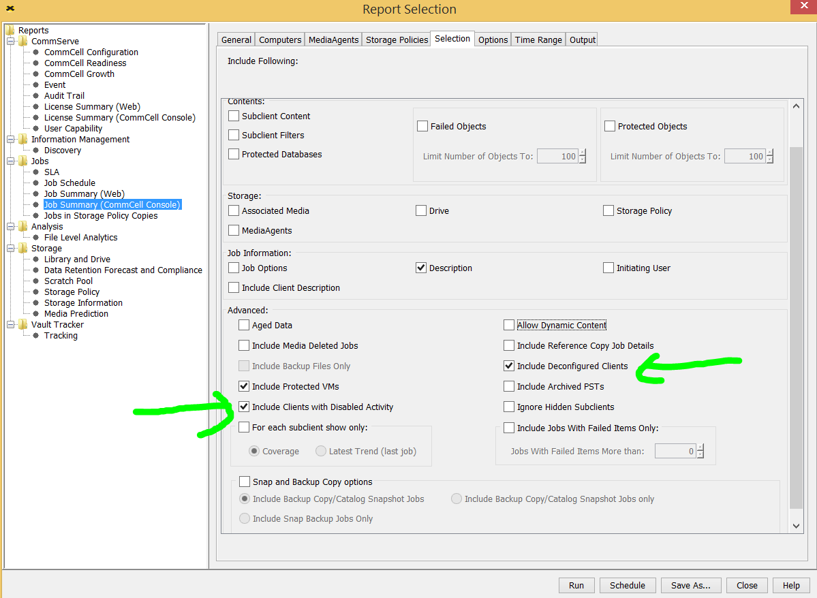Enable the Subclient Content checkbox
The width and height of the screenshot is (817, 598).
point(234,116)
